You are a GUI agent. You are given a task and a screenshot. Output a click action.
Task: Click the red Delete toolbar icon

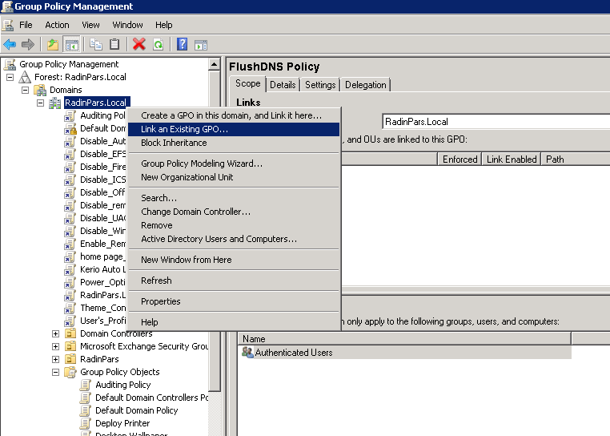click(x=139, y=45)
